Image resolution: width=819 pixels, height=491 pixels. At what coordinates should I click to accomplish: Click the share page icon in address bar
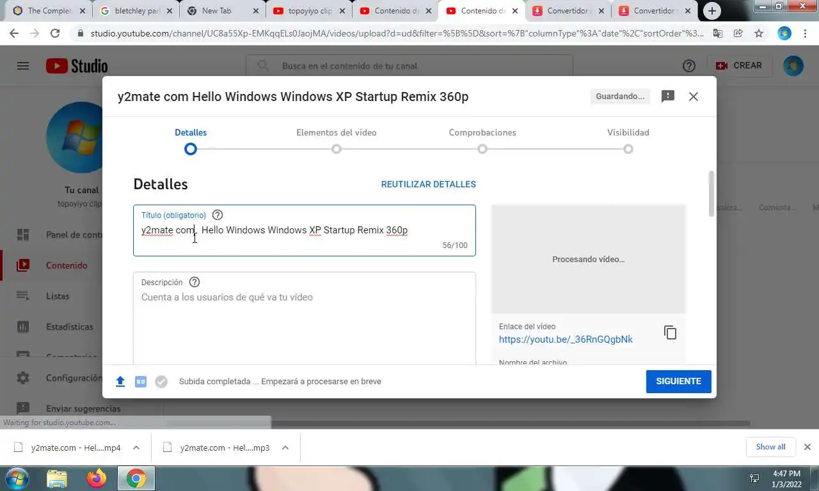pyautogui.click(x=738, y=33)
